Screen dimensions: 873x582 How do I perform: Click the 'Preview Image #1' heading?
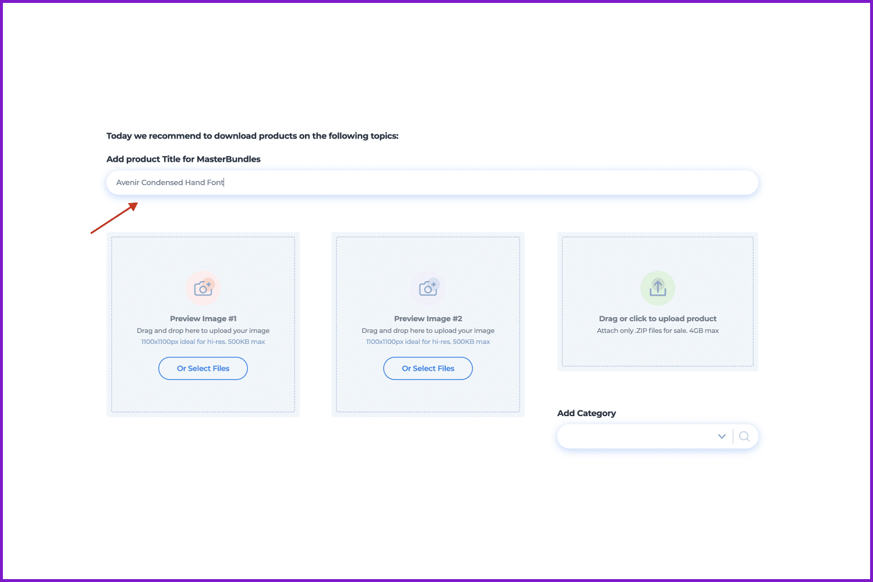(203, 319)
